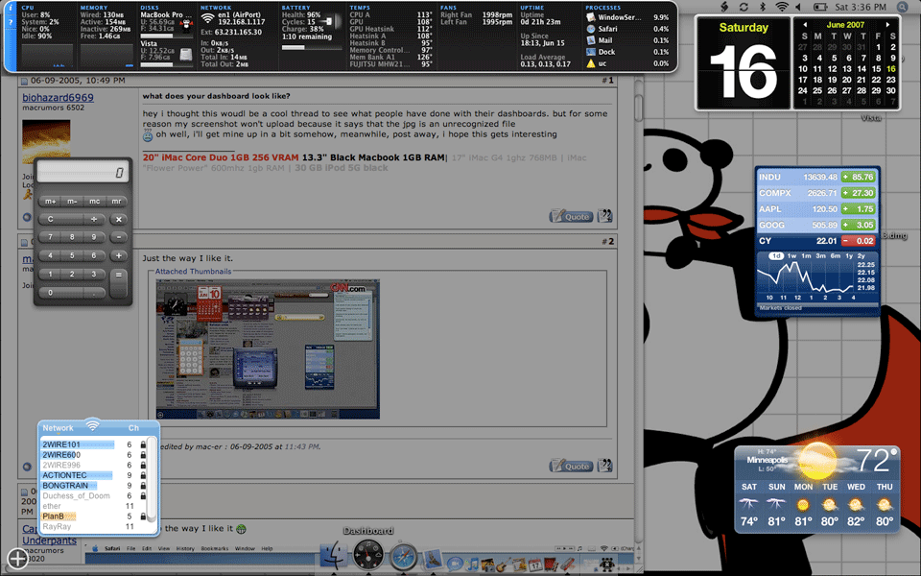Image resolution: width=921 pixels, height=576 pixels.
Task: Click the Calculator display field
Action: pyautogui.click(x=83, y=172)
